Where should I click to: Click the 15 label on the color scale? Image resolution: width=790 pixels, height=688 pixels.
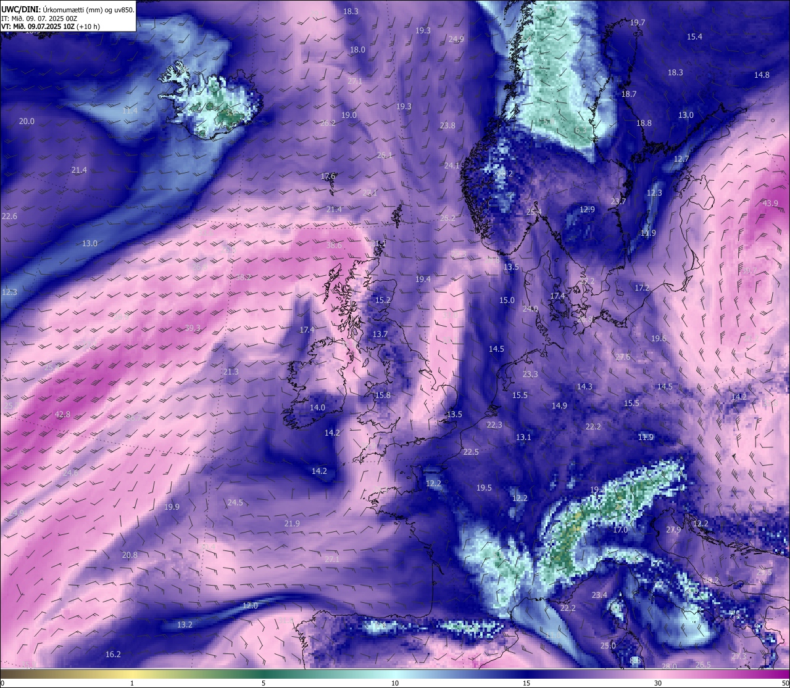coord(526,683)
